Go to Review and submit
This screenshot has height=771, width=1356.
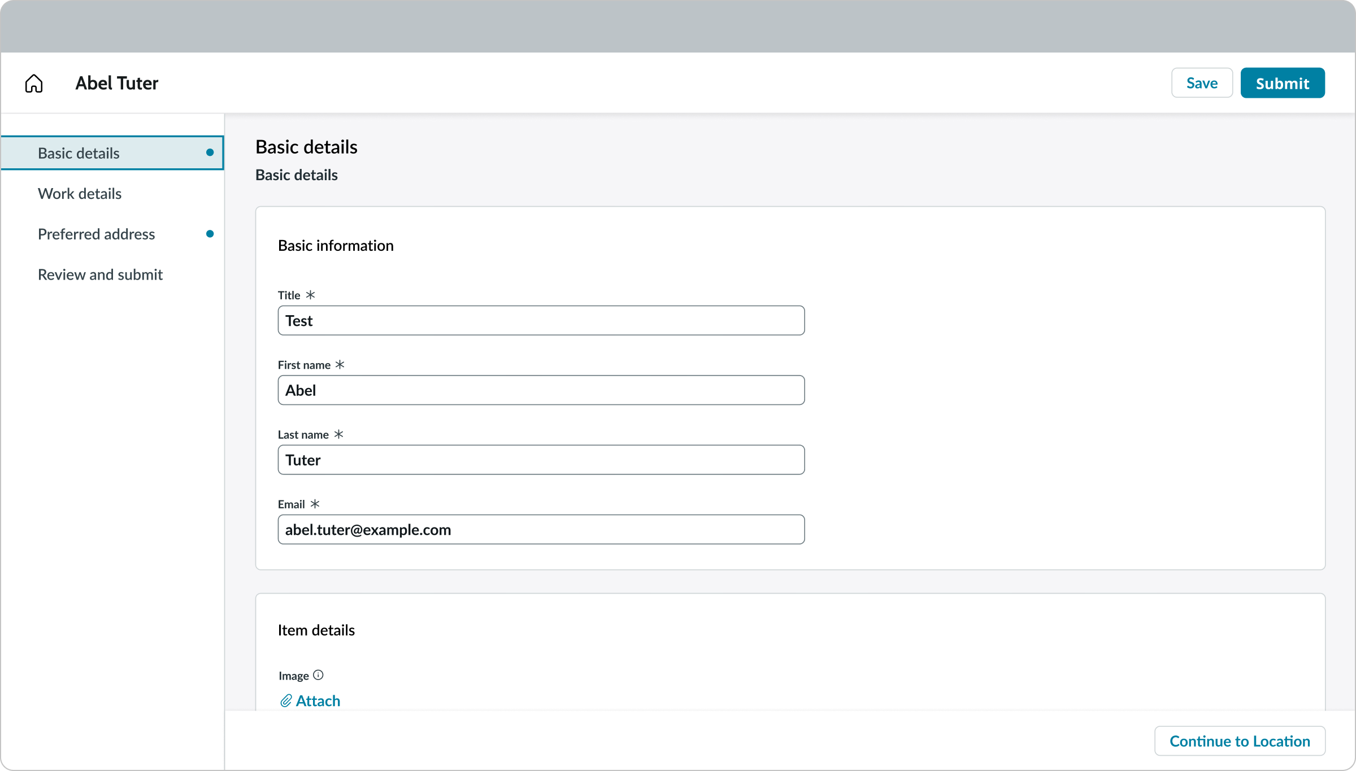100,274
